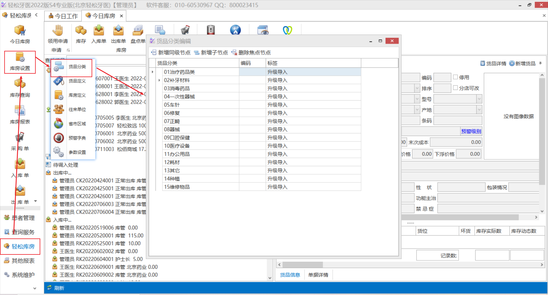Toggle the 分店可改 checkbox
Image resolution: width=548 pixels, height=295 pixels.
(x=456, y=88)
